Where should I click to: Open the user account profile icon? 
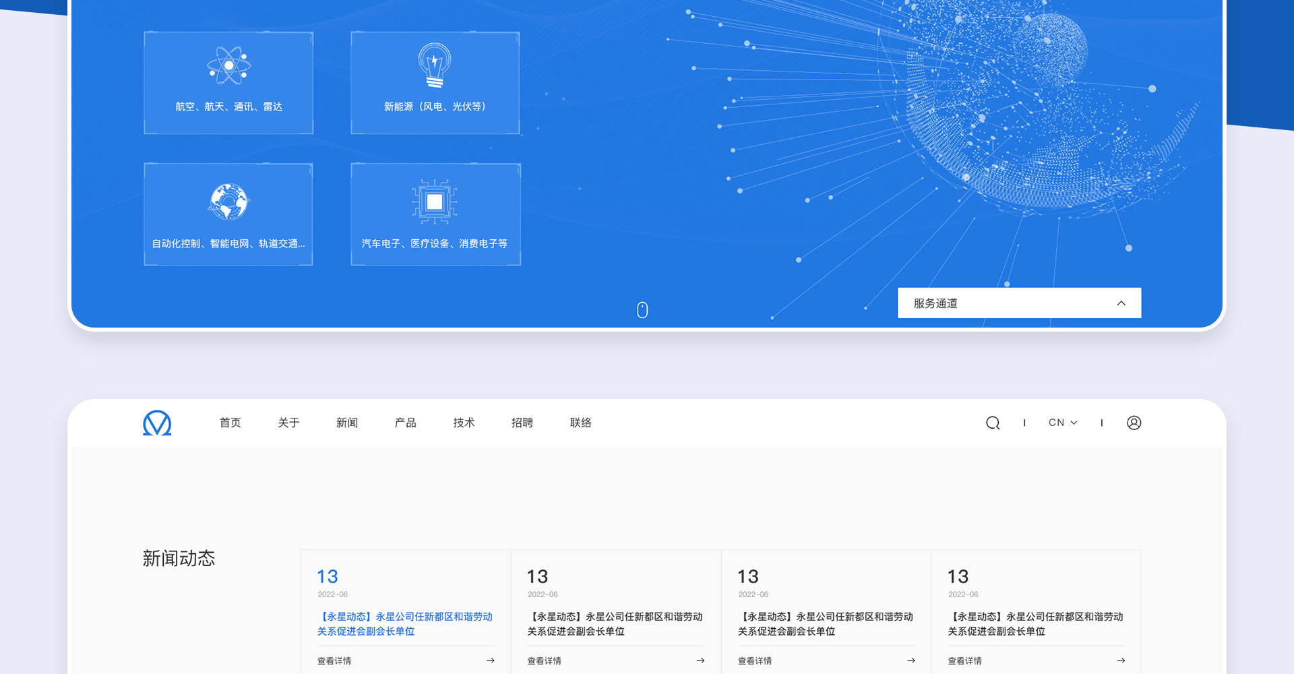(1134, 423)
